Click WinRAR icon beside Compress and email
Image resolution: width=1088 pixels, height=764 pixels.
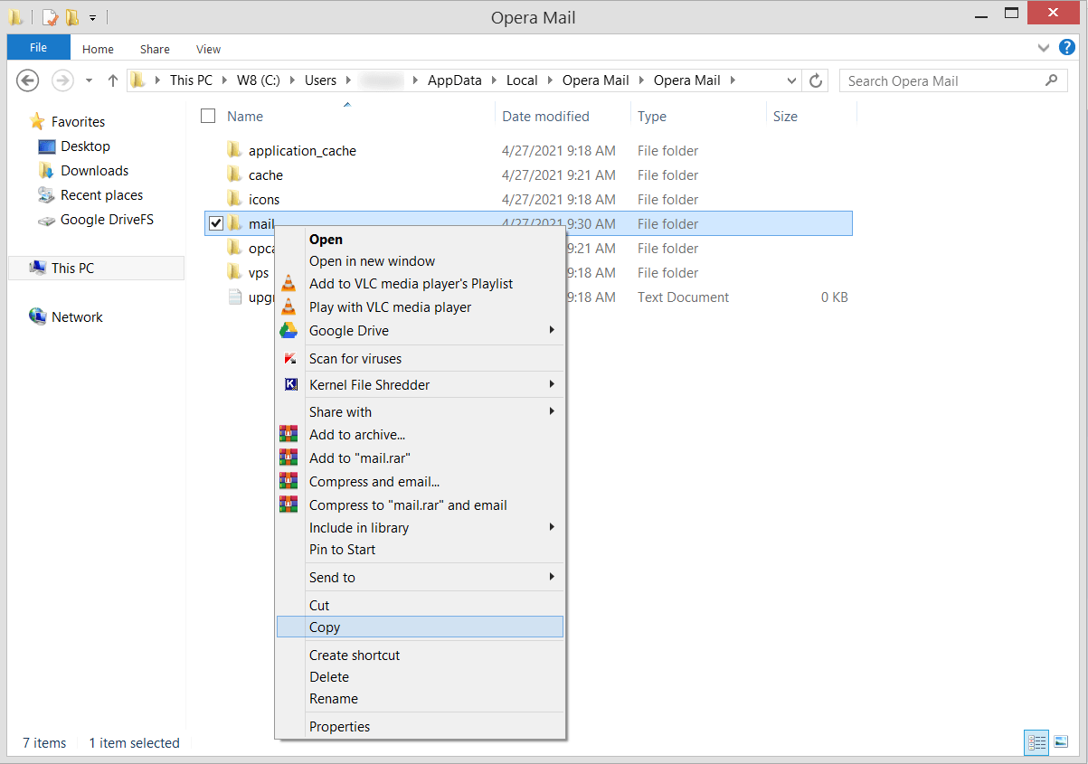[x=289, y=482]
